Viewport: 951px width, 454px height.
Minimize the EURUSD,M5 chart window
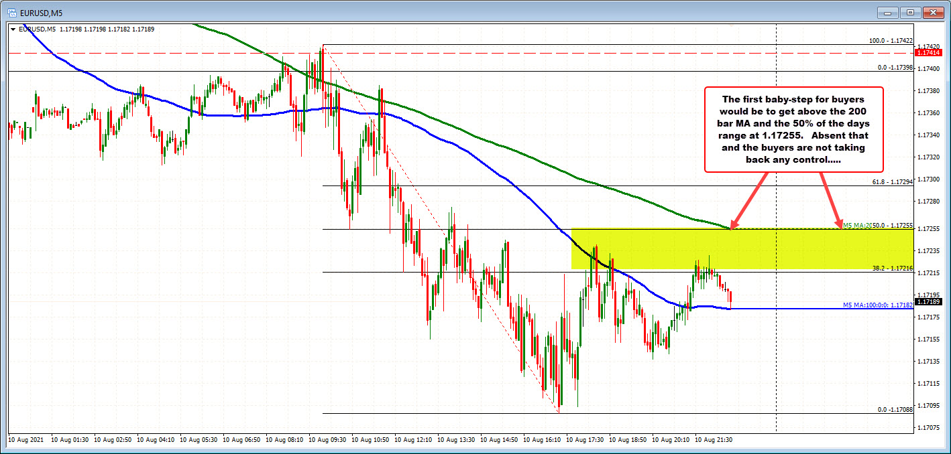click(890, 12)
